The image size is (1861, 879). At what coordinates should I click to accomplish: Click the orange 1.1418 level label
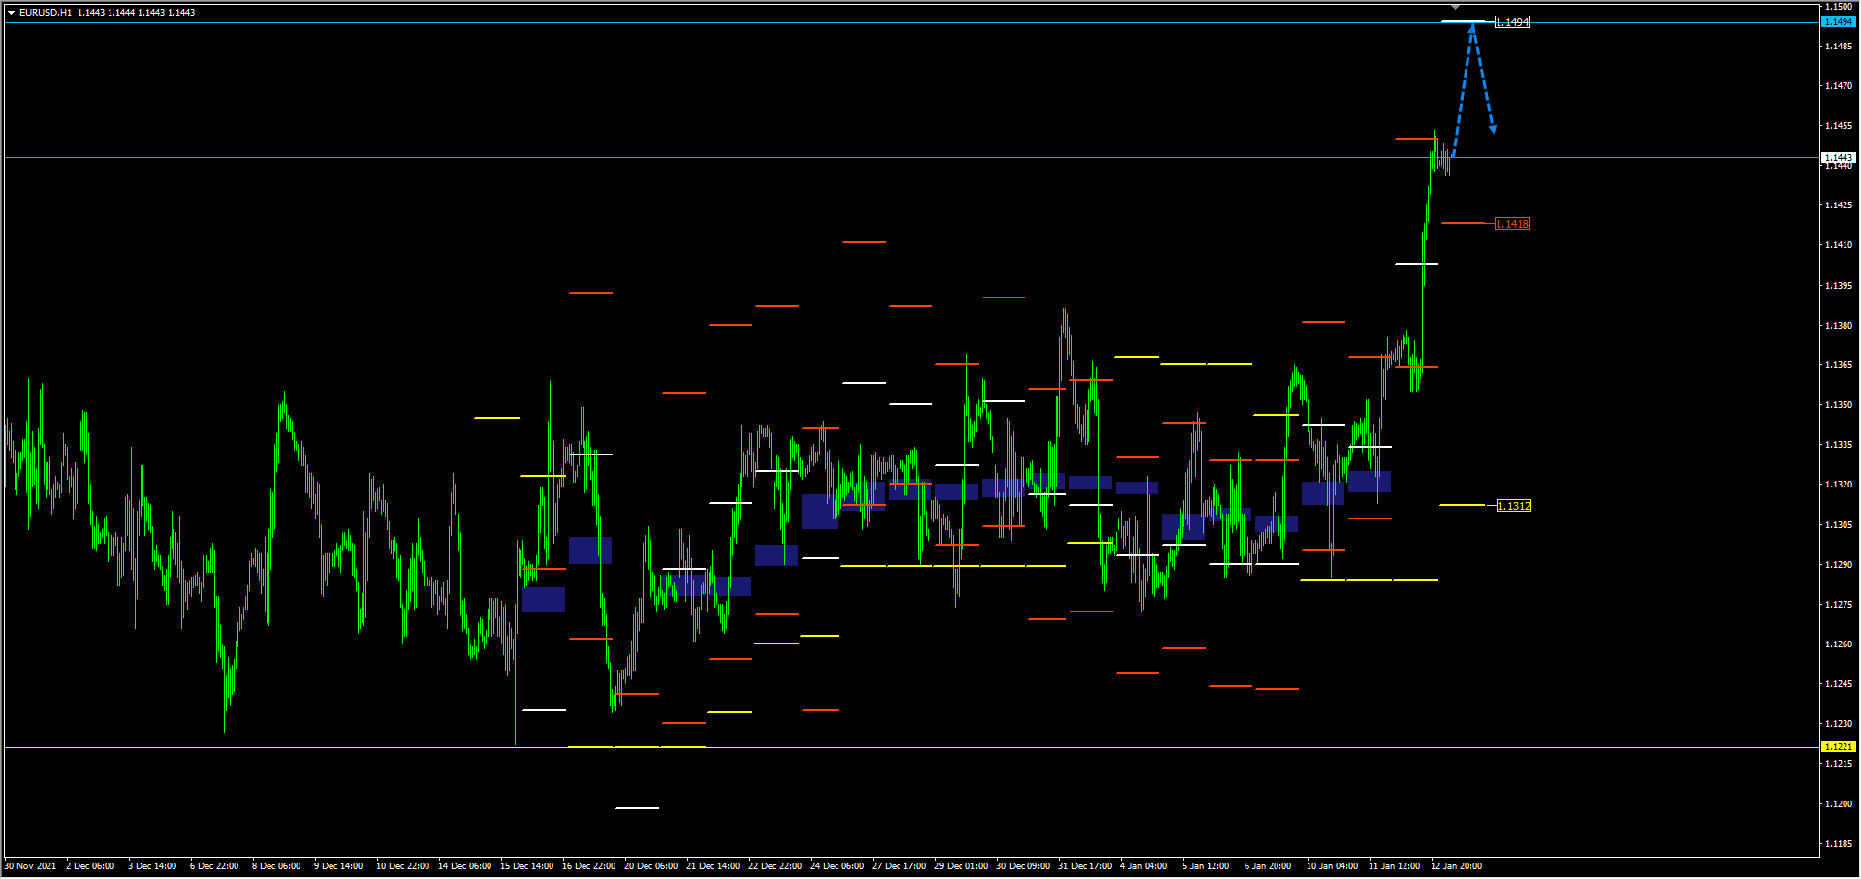1512,224
